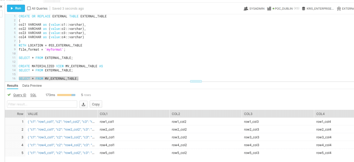
Task: Select the Results tab
Action: [12, 86]
